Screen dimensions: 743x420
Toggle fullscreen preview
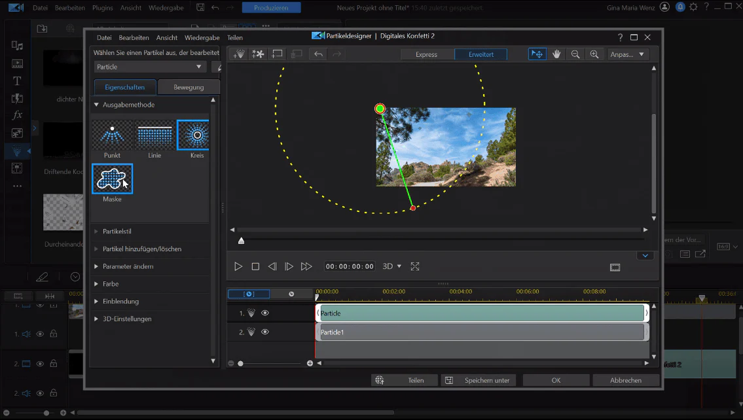click(415, 266)
